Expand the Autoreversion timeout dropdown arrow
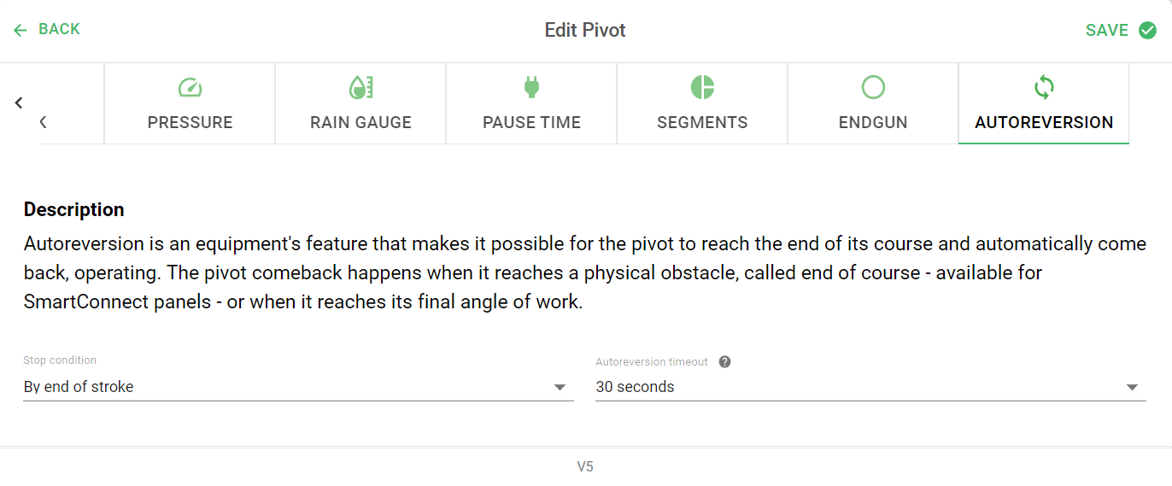 (x=1133, y=388)
